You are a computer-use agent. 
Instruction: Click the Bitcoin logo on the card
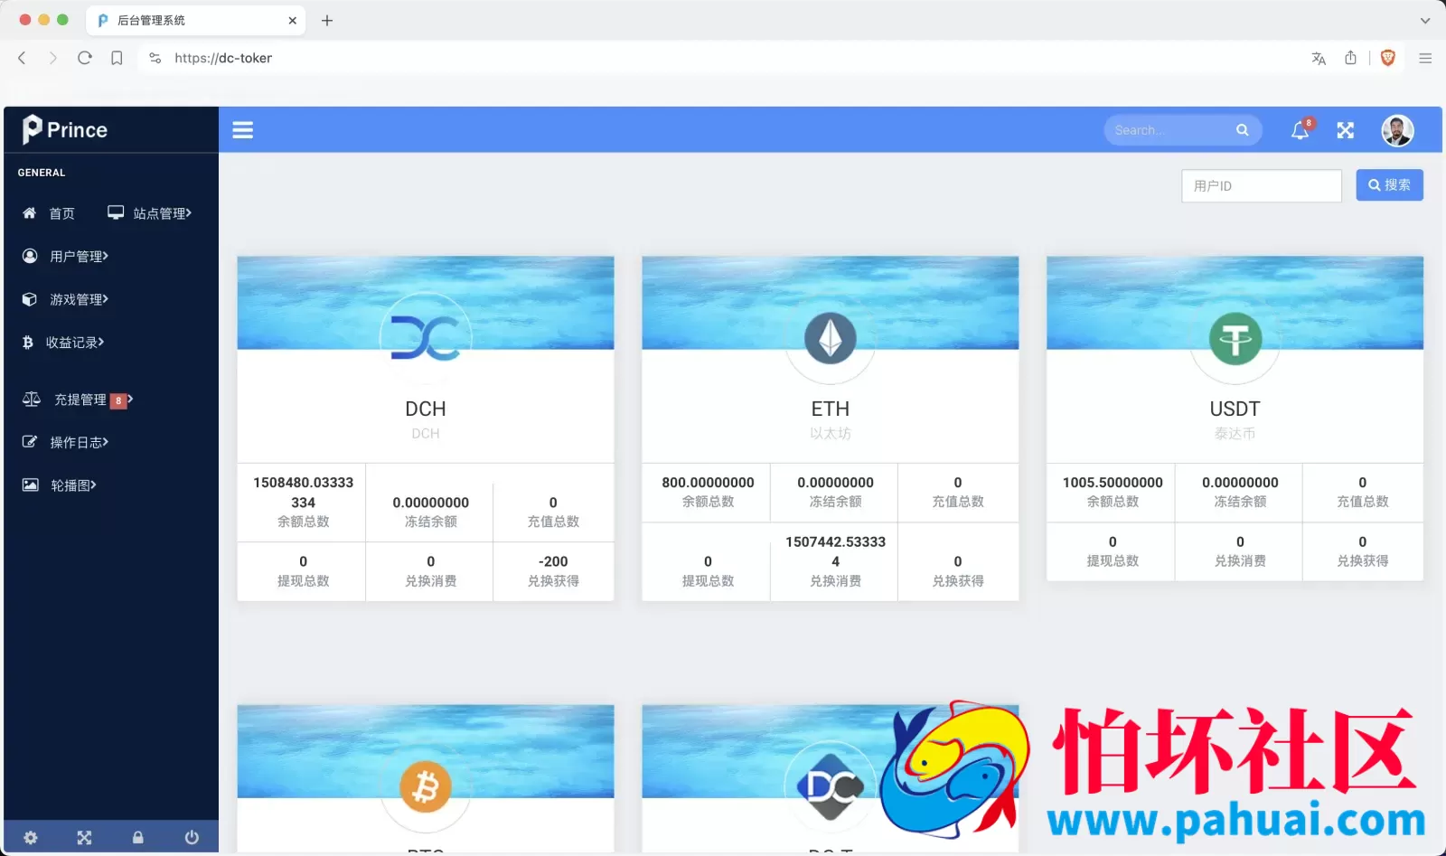[x=426, y=786]
